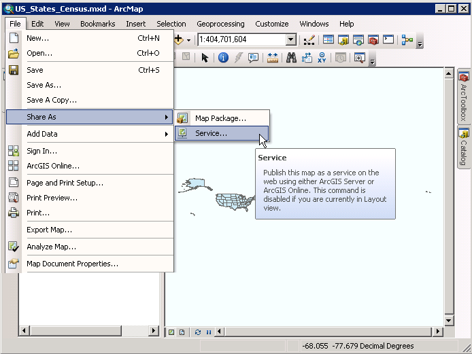Click the map scale input field
This screenshot has height=354, width=472.
point(242,39)
